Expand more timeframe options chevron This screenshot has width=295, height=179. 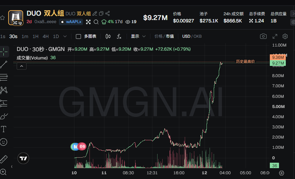coord(65,36)
